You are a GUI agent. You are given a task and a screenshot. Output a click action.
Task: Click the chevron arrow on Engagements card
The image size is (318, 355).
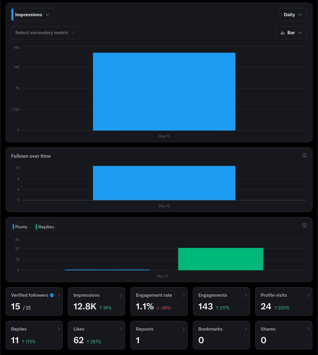(x=246, y=295)
